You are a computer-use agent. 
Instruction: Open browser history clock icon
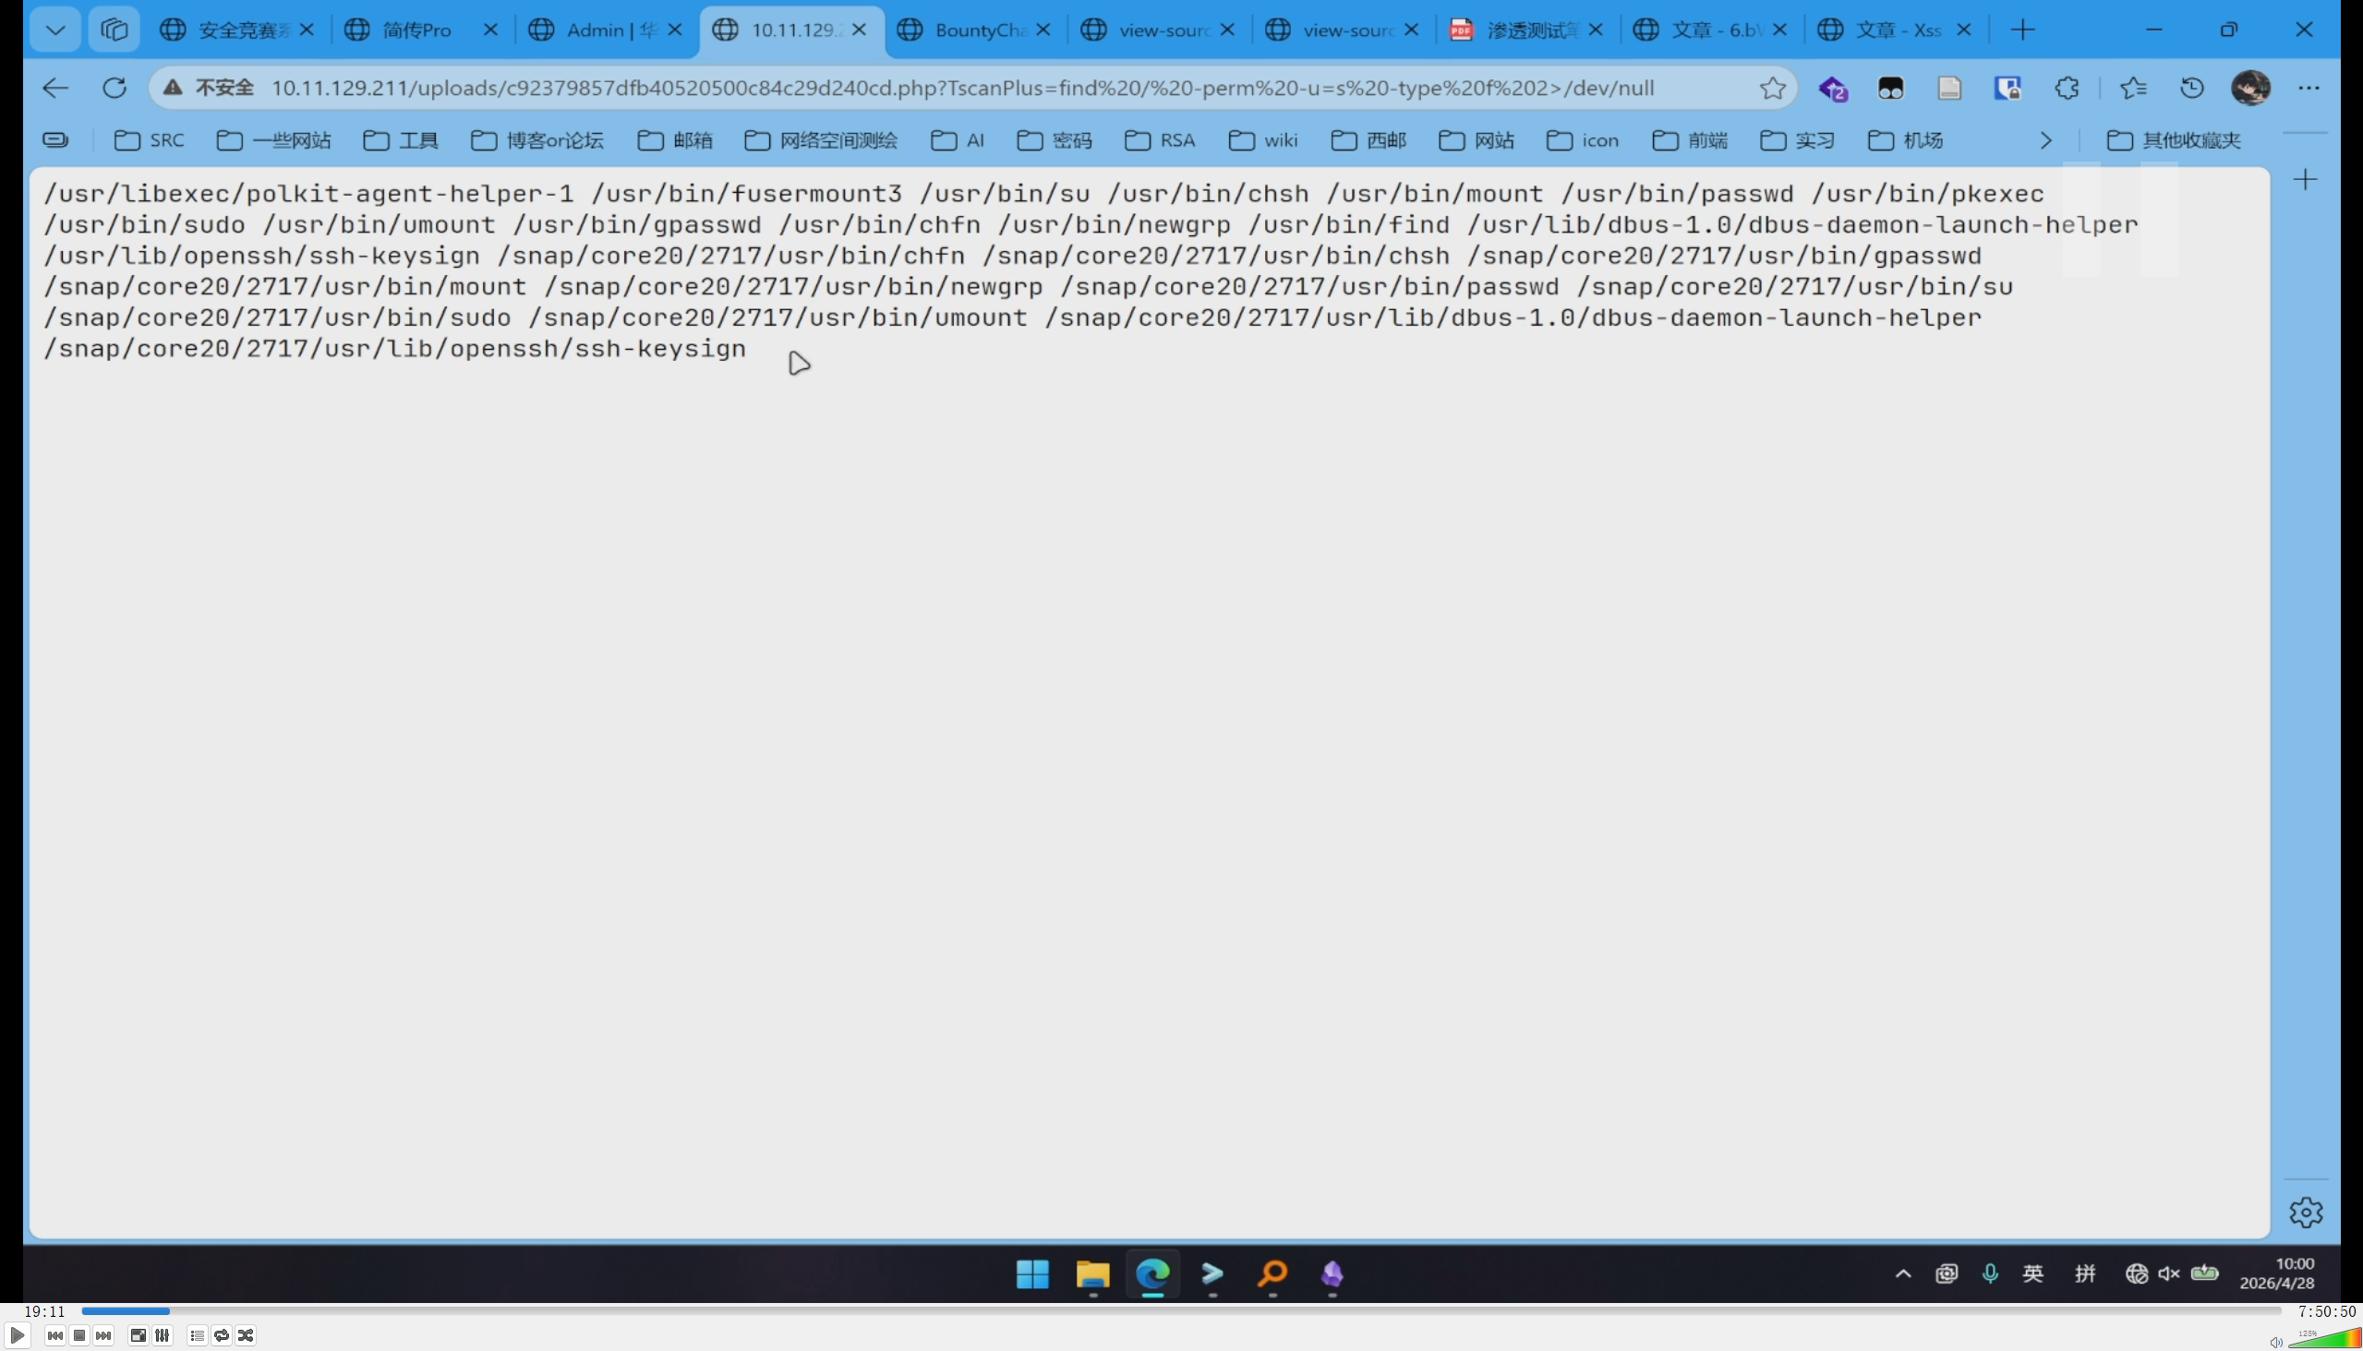2191,89
